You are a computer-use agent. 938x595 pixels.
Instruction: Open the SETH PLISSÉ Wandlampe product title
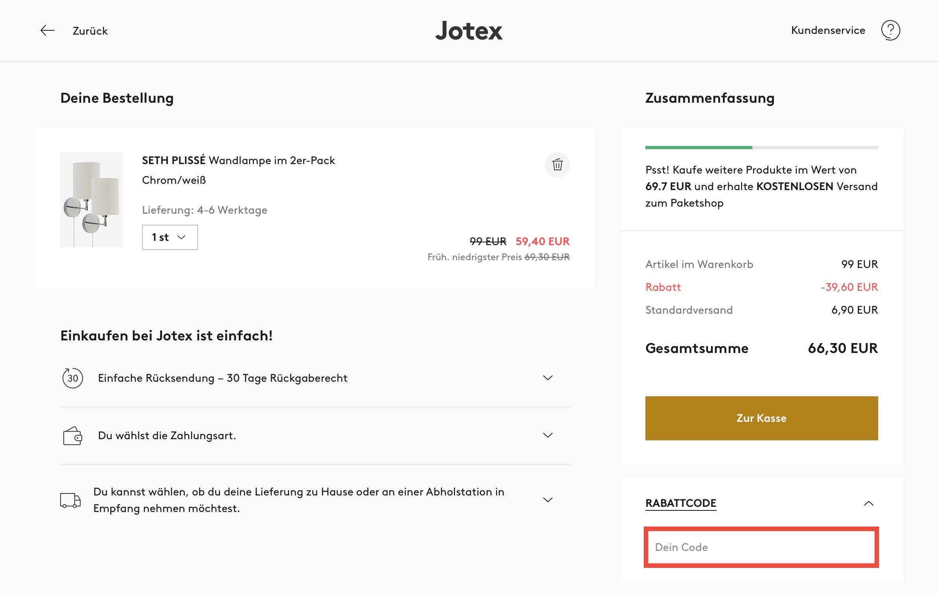coord(238,161)
